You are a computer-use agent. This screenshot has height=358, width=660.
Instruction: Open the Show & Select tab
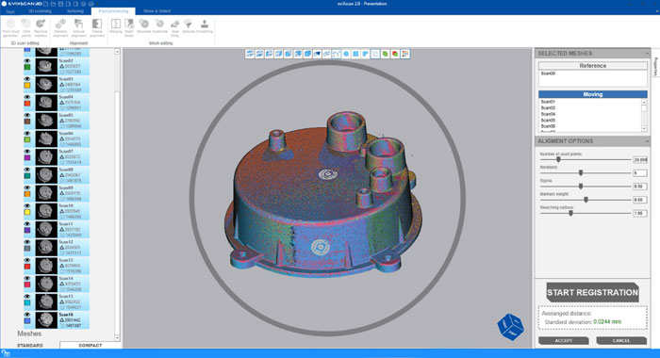click(157, 11)
